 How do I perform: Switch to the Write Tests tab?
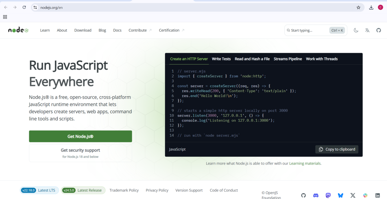pyautogui.click(x=221, y=59)
